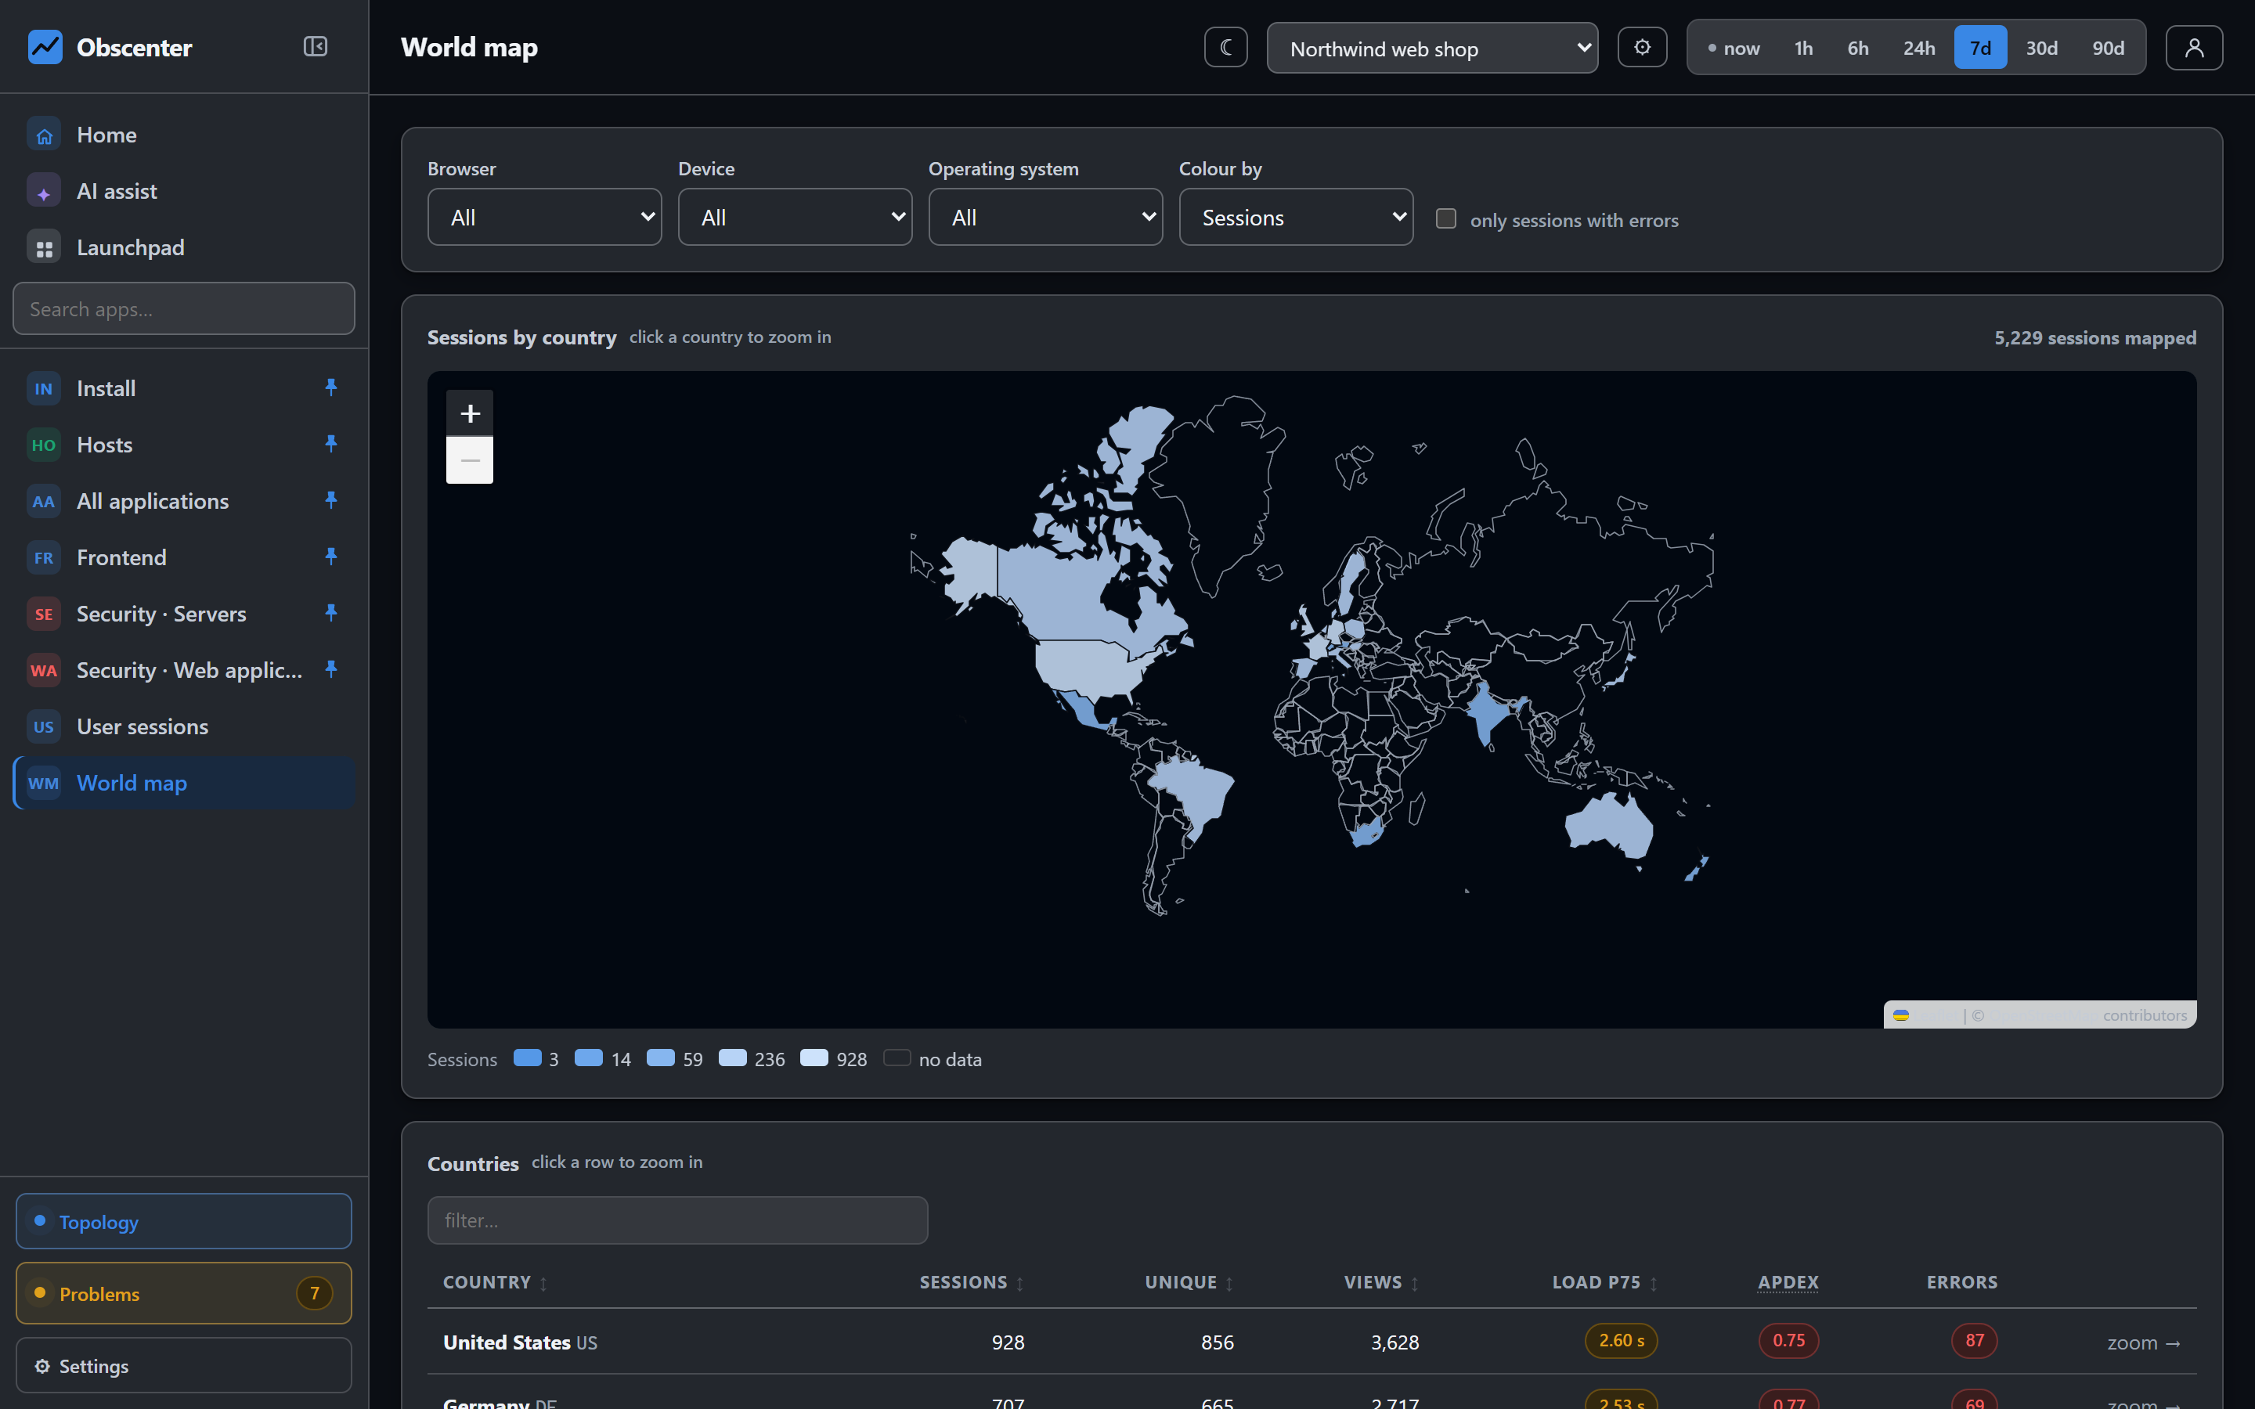The height and width of the screenshot is (1409, 2255).
Task: Open the Browser filter dropdown
Action: [544, 217]
